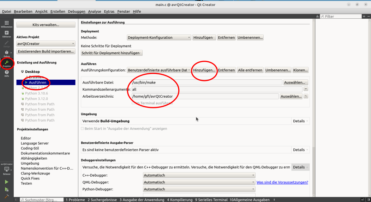Open the Datei menu

tap(7, 11)
